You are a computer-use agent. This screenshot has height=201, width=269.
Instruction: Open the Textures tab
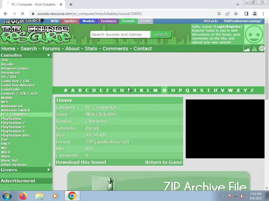point(108,21)
